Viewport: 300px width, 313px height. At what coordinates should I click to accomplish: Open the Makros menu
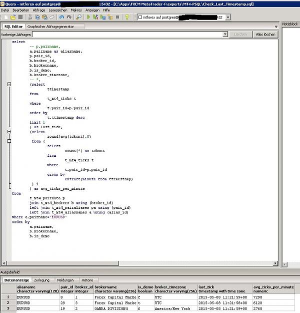(76, 10)
